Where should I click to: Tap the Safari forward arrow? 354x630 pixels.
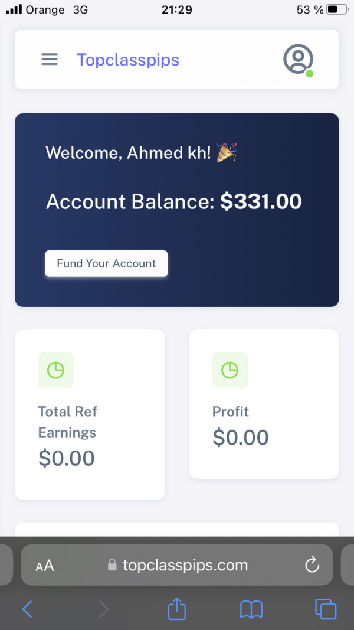(103, 609)
